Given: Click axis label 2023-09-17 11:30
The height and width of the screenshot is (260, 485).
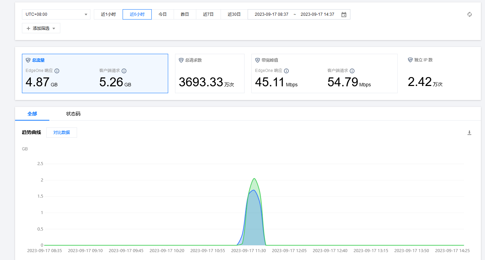Looking at the screenshot, I should [x=248, y=251].
